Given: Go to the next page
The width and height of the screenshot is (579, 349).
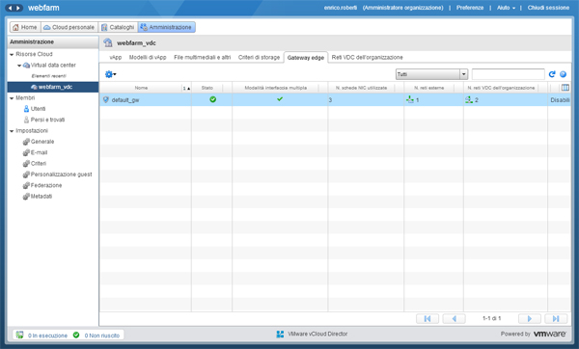Looking at the screenshot, I should [530, 319].
